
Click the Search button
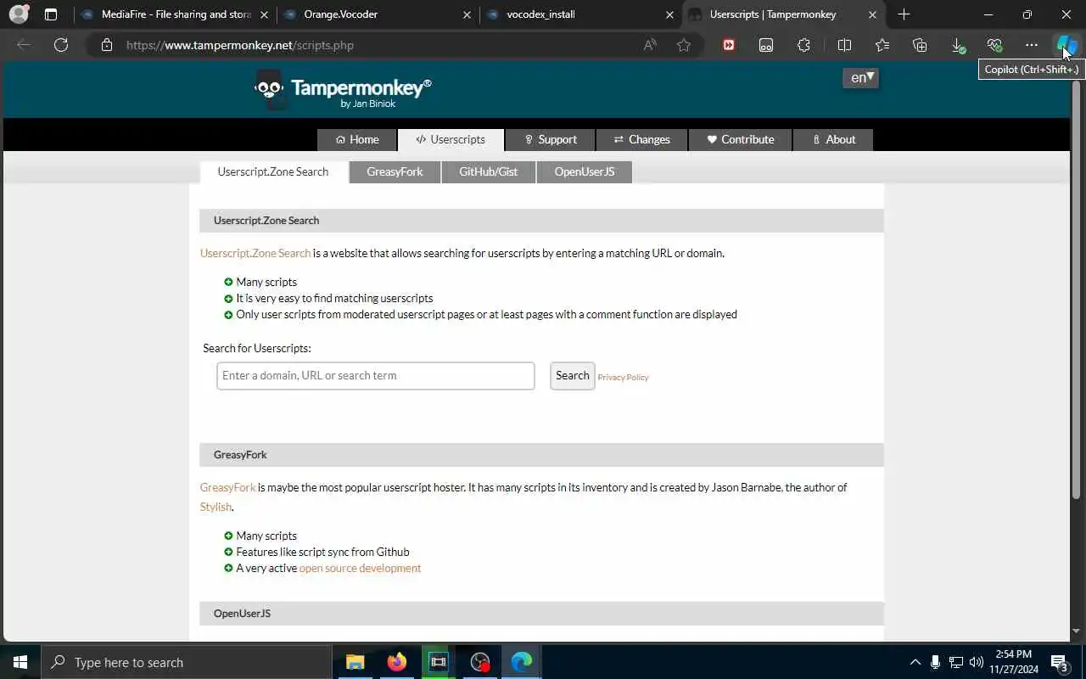[573, 376]
